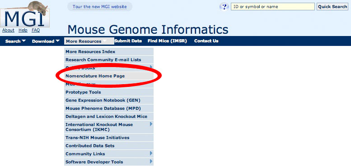
Task: Select More Resources Index
Action: pos(109,52)
